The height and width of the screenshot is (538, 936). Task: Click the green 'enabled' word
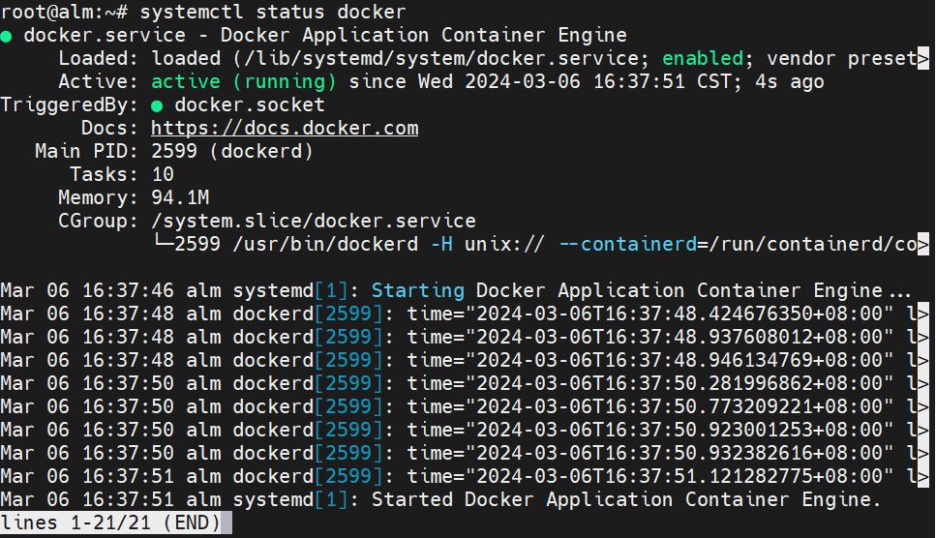click(703, 58)
